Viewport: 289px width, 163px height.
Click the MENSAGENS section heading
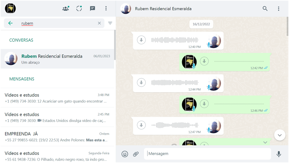coord(22,79)
